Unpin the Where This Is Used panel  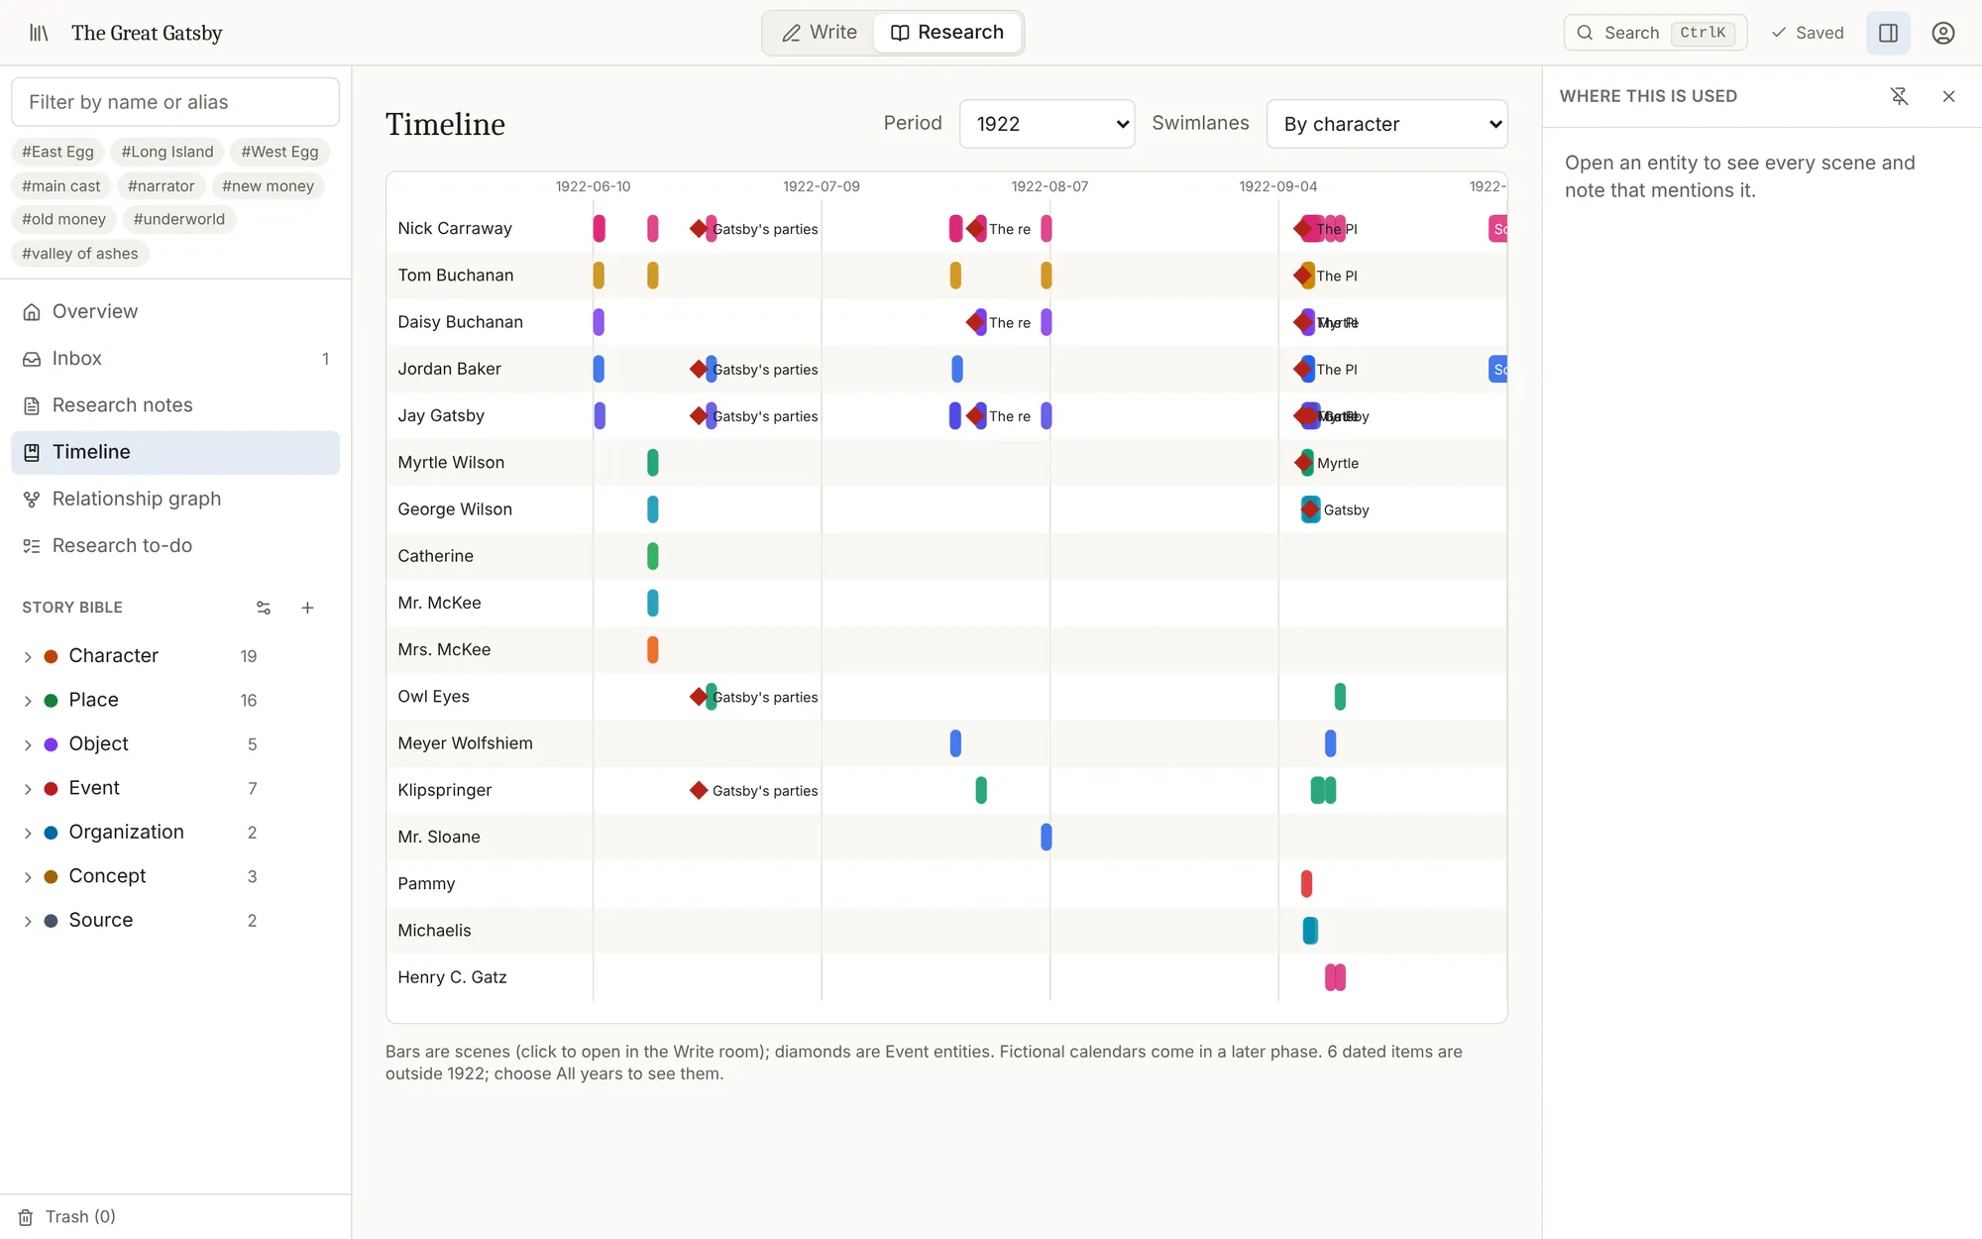[1899, 96]
